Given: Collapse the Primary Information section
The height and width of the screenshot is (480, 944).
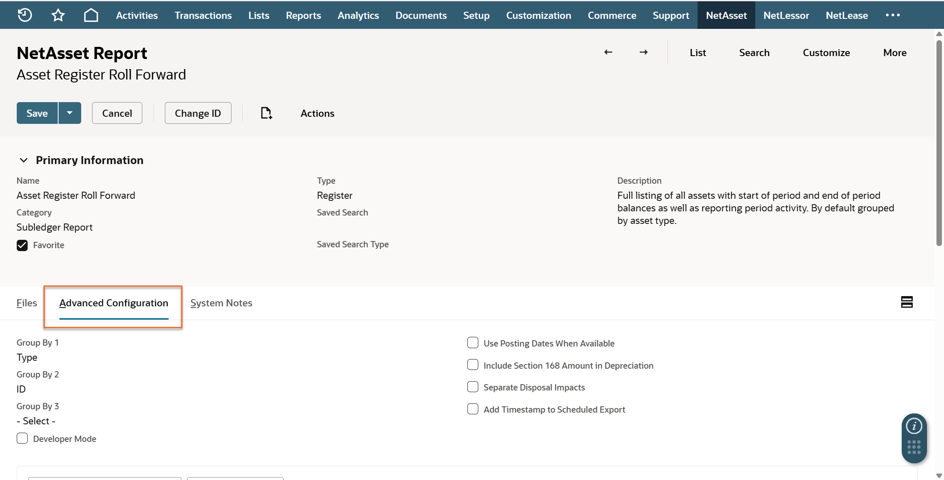Looking at the screenshot, I should [24, 160].
